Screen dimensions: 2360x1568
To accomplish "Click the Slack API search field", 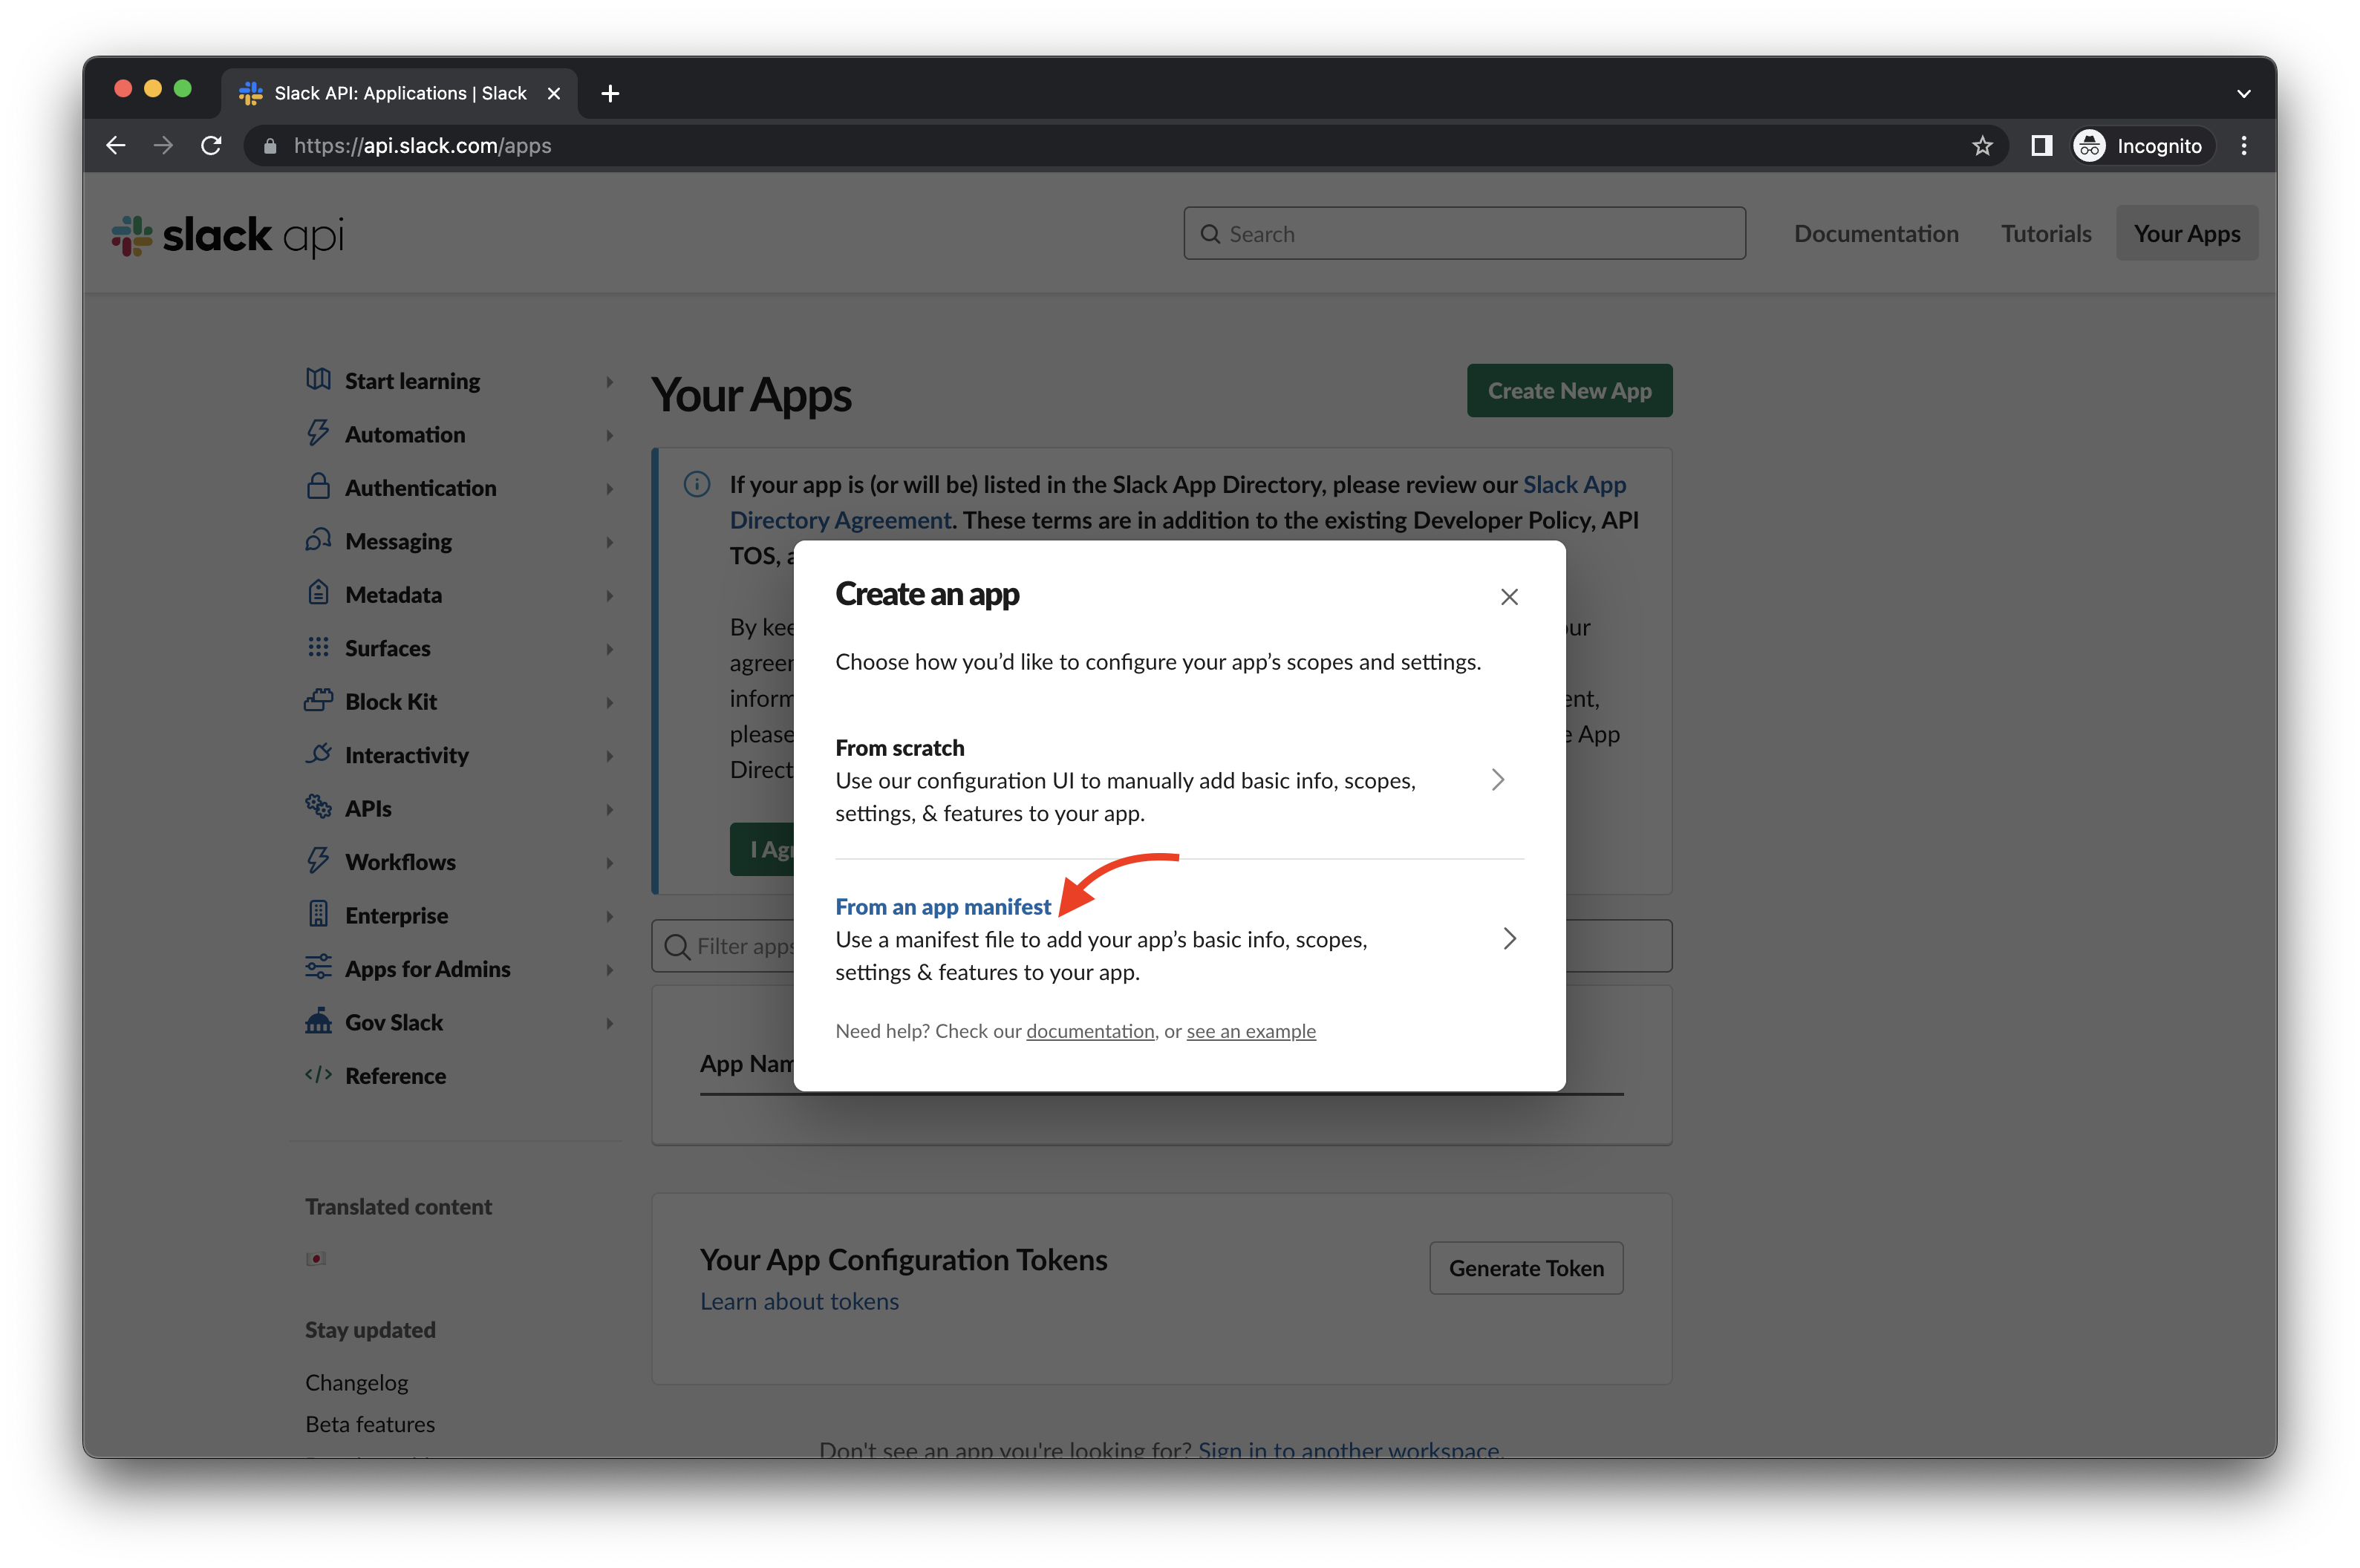I will click(1464, 233).
